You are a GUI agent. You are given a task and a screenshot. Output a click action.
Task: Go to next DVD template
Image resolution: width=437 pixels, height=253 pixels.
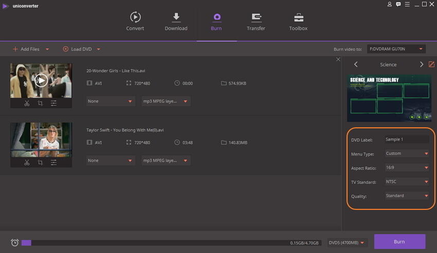coord(422,65)
